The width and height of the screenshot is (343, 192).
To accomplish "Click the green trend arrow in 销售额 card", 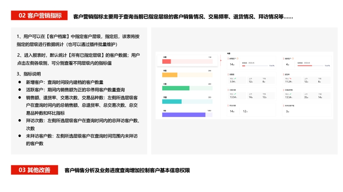I will pos(235,78).
